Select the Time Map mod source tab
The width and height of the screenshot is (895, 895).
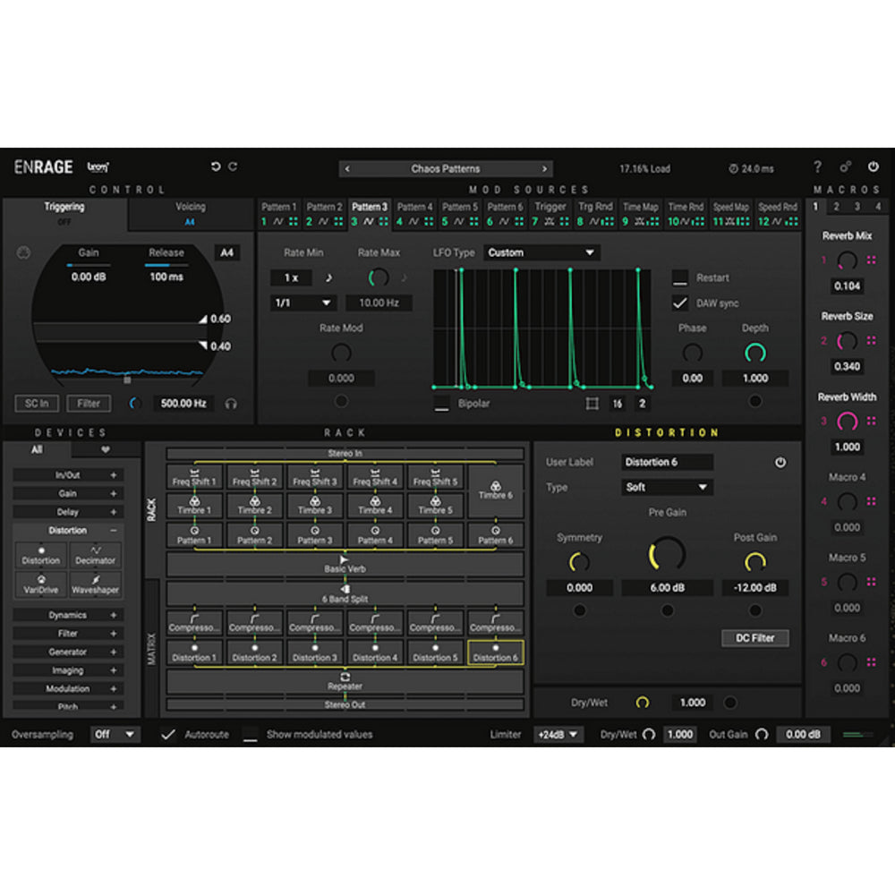pyautogui.click(x=641, y=214)
